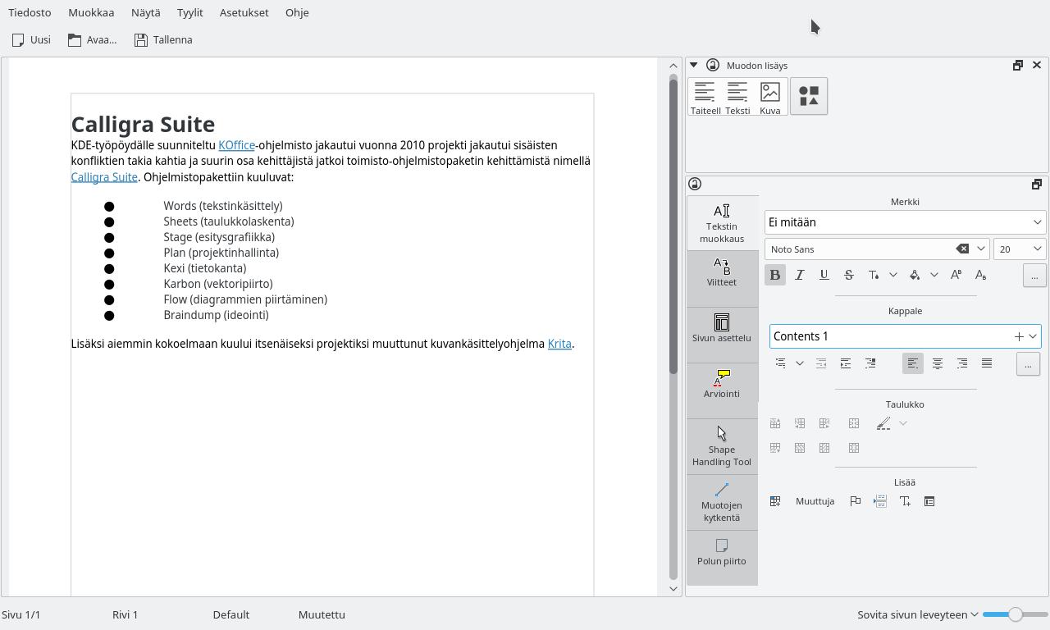Screen dimensions: 1050x630
Task: Toggle bold formatting
Action: [x=774, y=275]
